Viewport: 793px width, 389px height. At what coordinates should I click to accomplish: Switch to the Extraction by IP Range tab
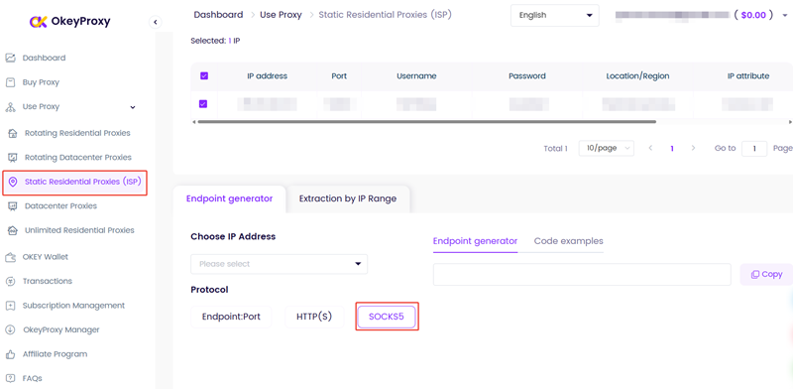tap(348, 198)
